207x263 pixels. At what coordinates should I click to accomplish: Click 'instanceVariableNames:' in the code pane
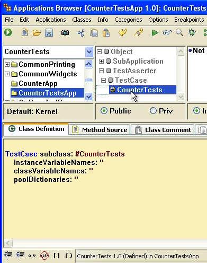pyautogui.click(x=56, y=162)
